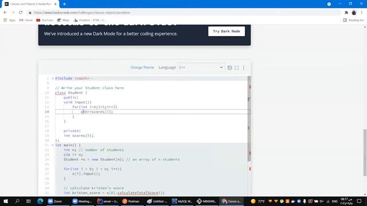Switch to Zoom Meeting taskbar window

pyautogui.click(x=83, y=201)
